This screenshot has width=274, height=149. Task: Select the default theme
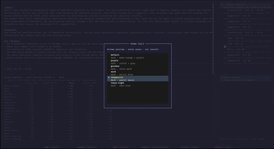tap(138, 56)
